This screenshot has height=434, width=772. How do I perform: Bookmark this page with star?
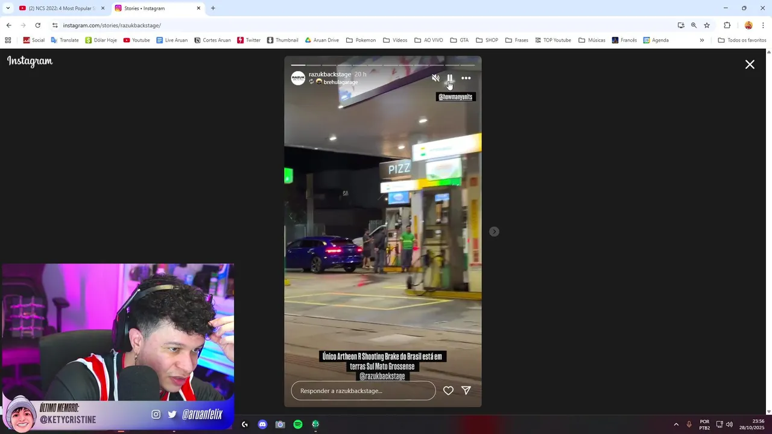click(707, 25)
